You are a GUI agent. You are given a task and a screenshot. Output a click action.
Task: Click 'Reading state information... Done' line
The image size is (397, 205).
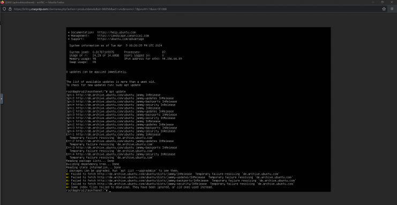point(93,167)
